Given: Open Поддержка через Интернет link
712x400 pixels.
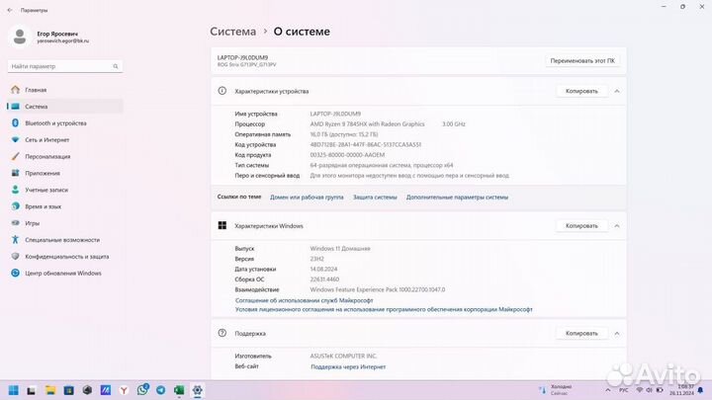Looking at the screenshot, I should (348, 366).
